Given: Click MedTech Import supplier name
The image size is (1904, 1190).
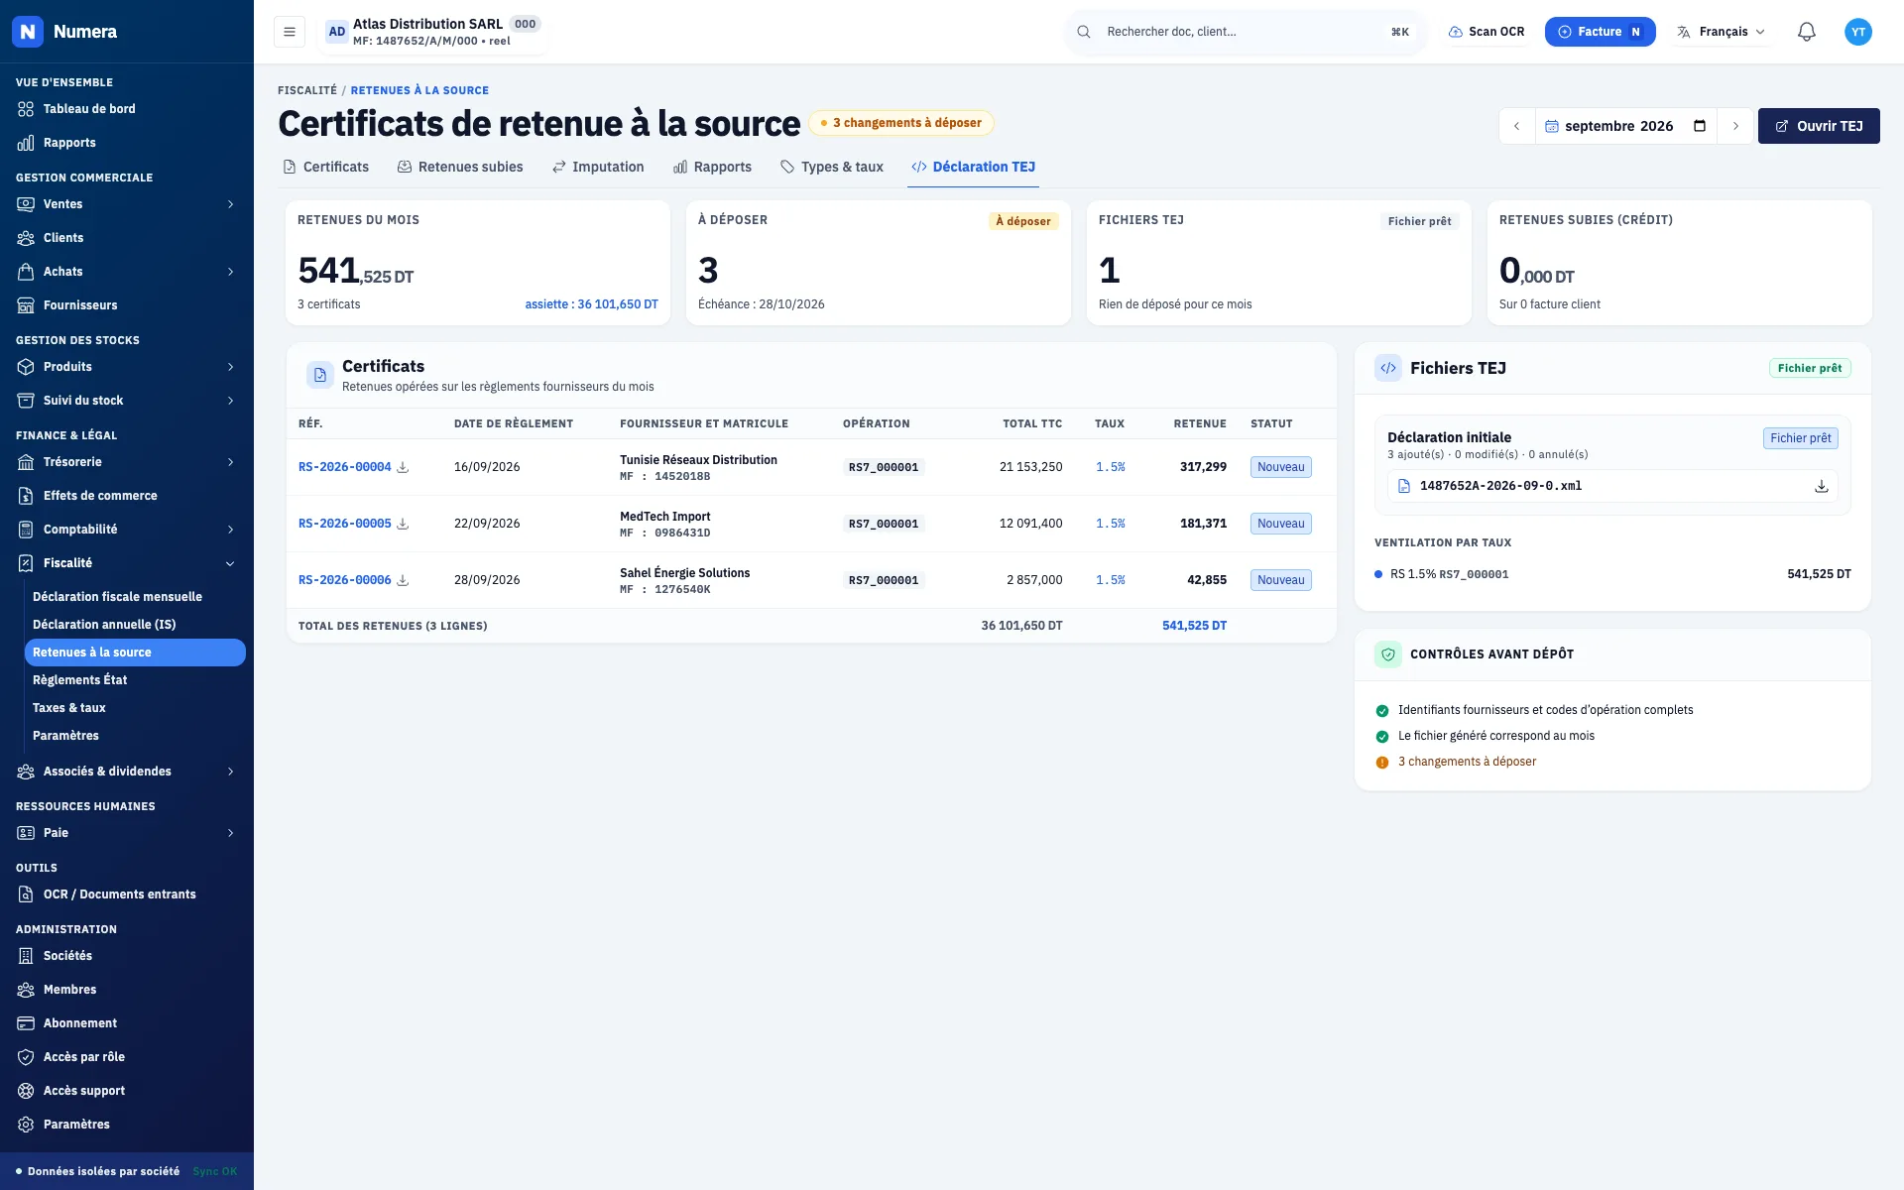Looking at the screenshot, I should point(664,517).
